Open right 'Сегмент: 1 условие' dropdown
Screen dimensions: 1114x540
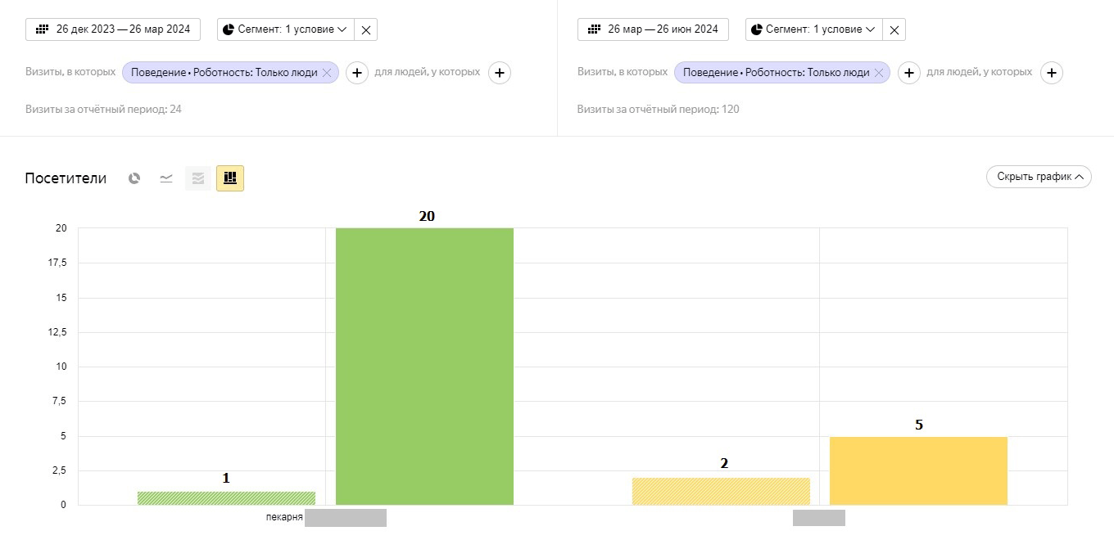click(x=813, y=29)
